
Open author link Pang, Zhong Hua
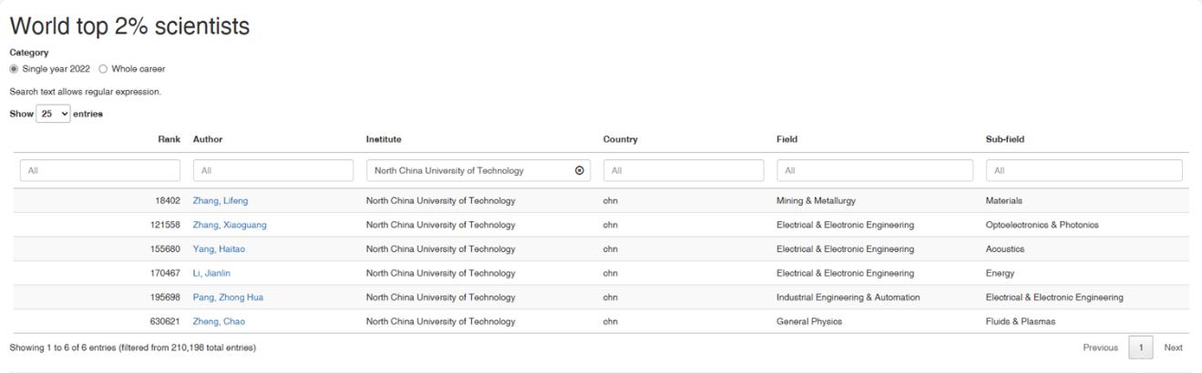point(228,297)
